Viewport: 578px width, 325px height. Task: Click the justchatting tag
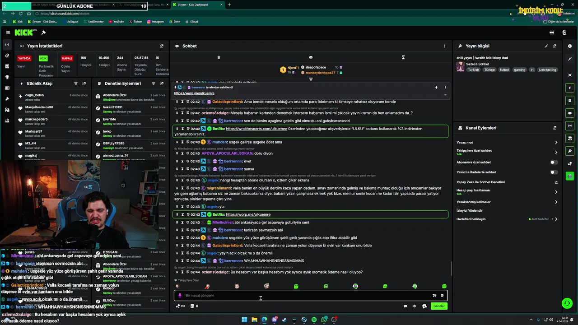(x=548, y=70)
